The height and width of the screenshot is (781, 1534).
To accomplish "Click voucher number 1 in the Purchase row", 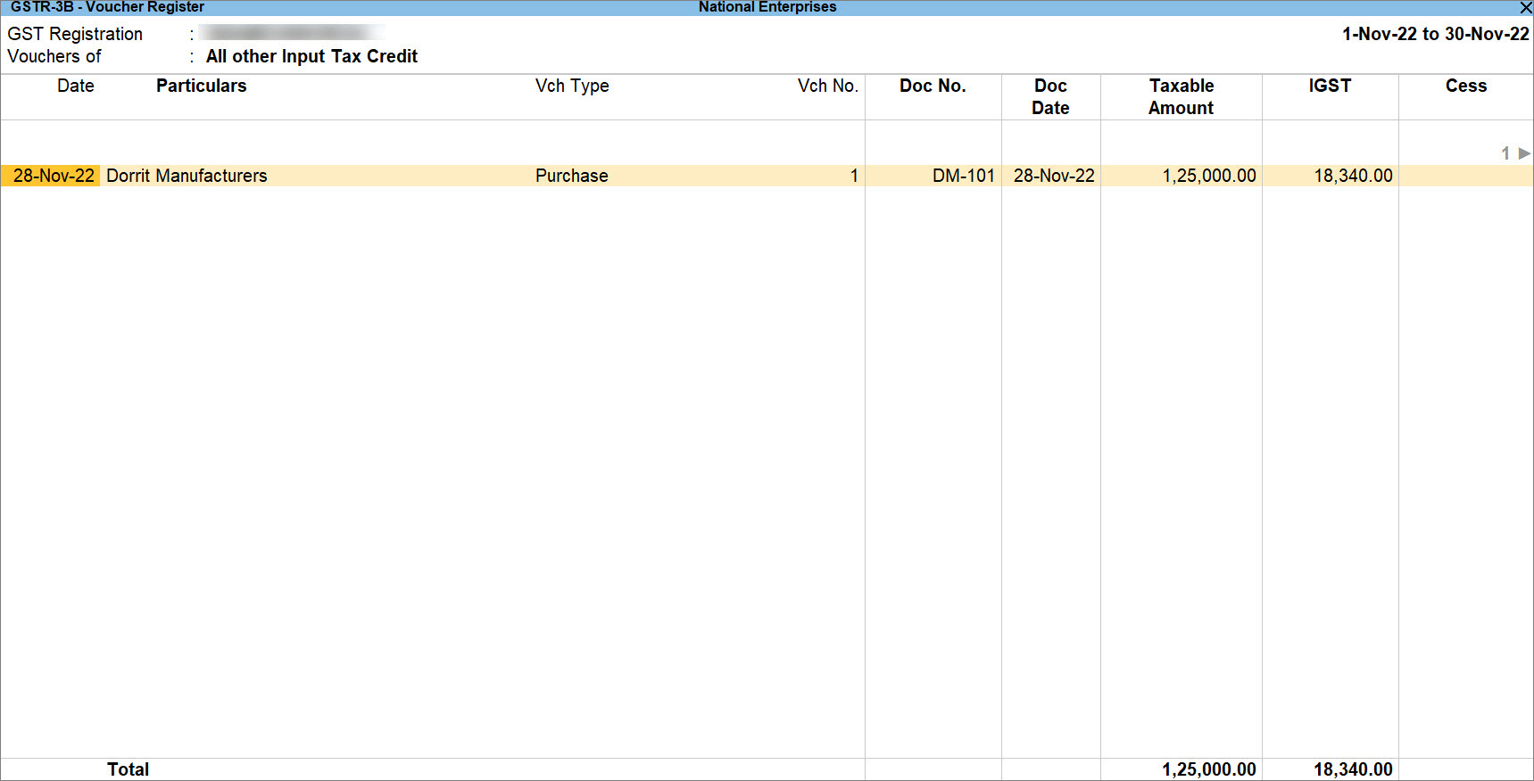I will click(x=854, y=176).
